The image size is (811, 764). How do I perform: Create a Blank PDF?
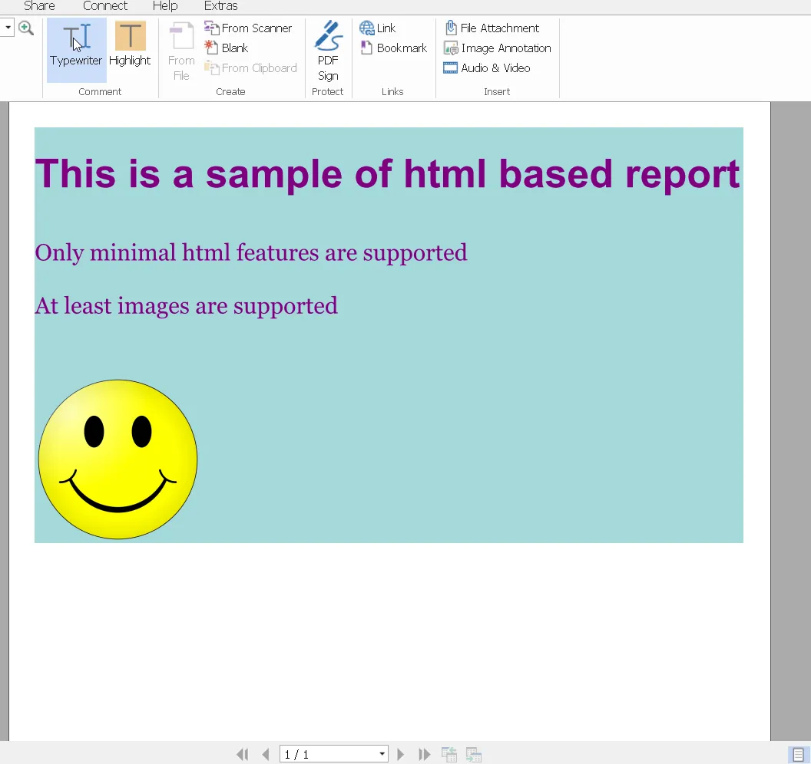click(227, 48)
